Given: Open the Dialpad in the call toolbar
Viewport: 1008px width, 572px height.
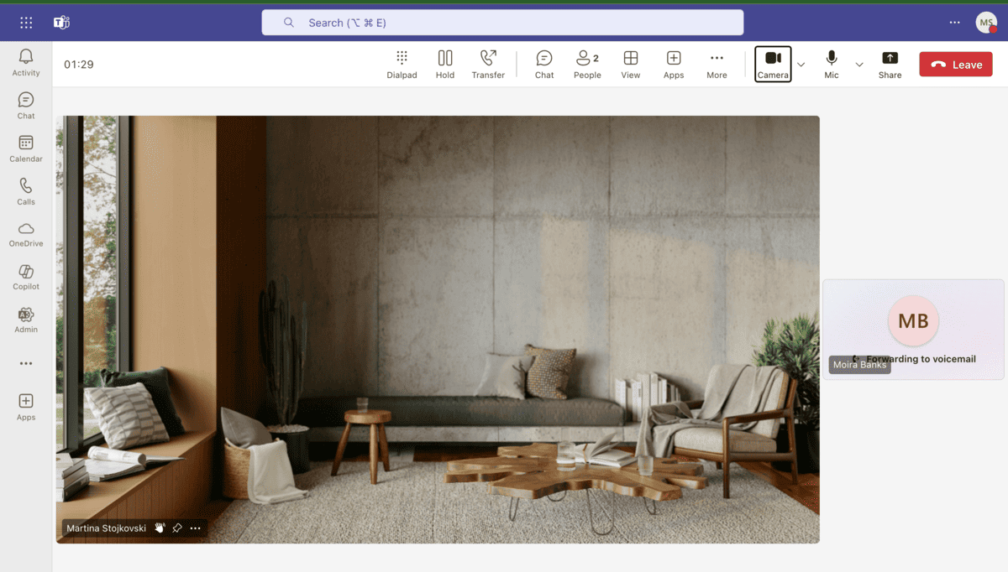Looking at the screenshot, I should pyautogui.click(x=402, y=63).
